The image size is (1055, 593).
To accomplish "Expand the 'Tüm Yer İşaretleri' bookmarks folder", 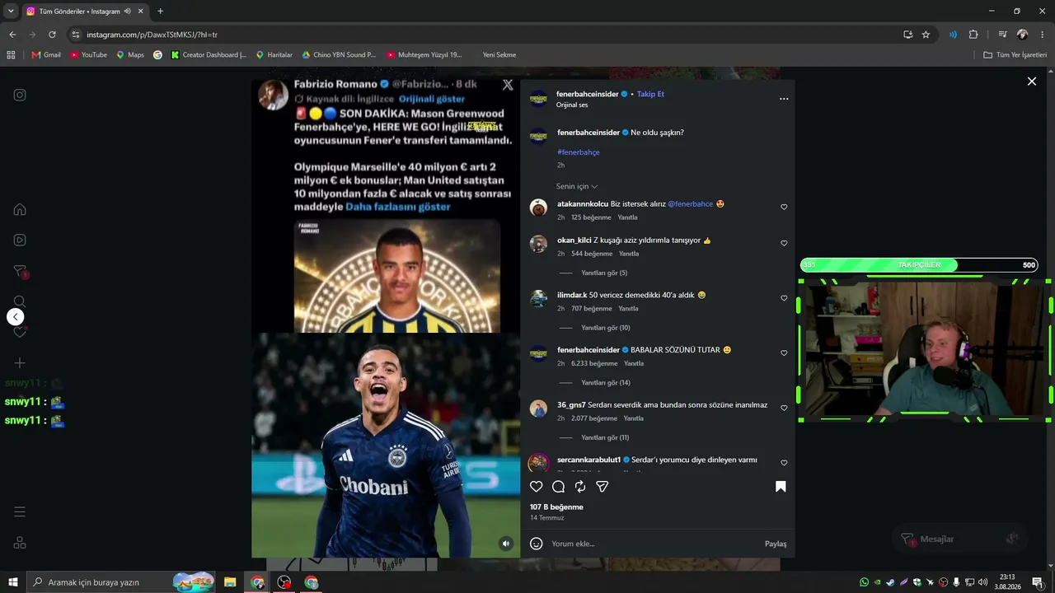I will [1015, 55].
